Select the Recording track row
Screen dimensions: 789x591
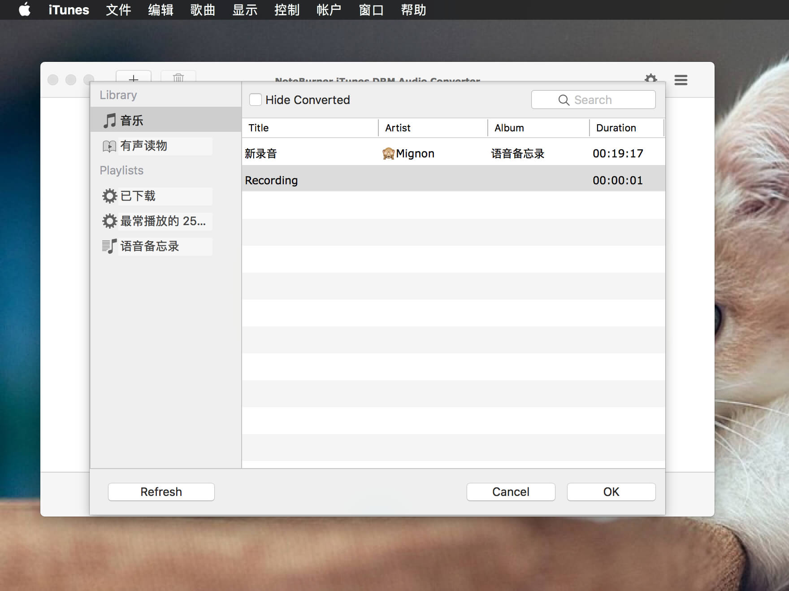453,178
